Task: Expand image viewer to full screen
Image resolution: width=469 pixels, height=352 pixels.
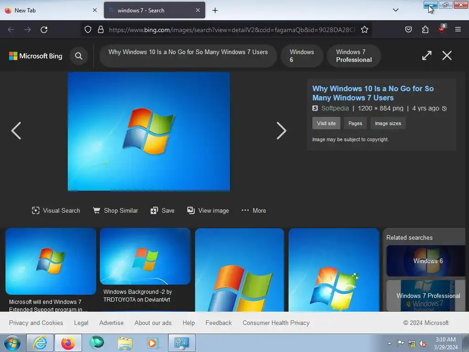Action: coord(427,55)
